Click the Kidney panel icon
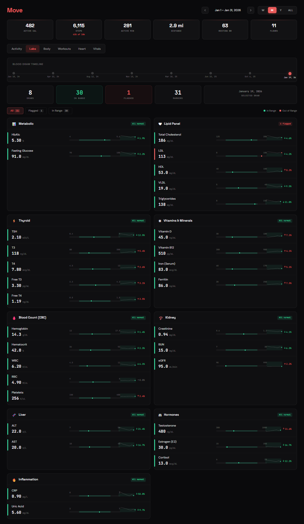 [x=161, y=318]
